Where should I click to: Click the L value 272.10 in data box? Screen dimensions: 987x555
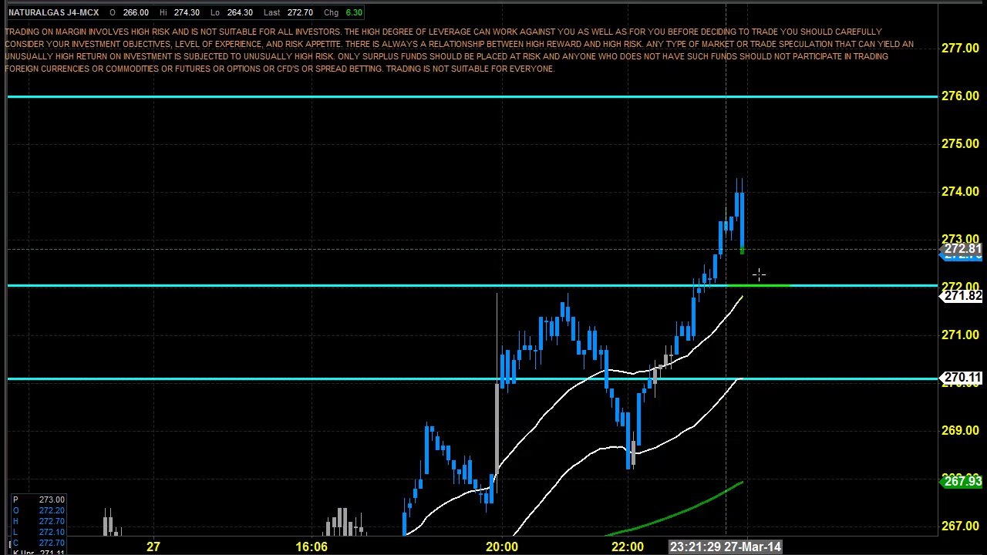coord(51,532)
